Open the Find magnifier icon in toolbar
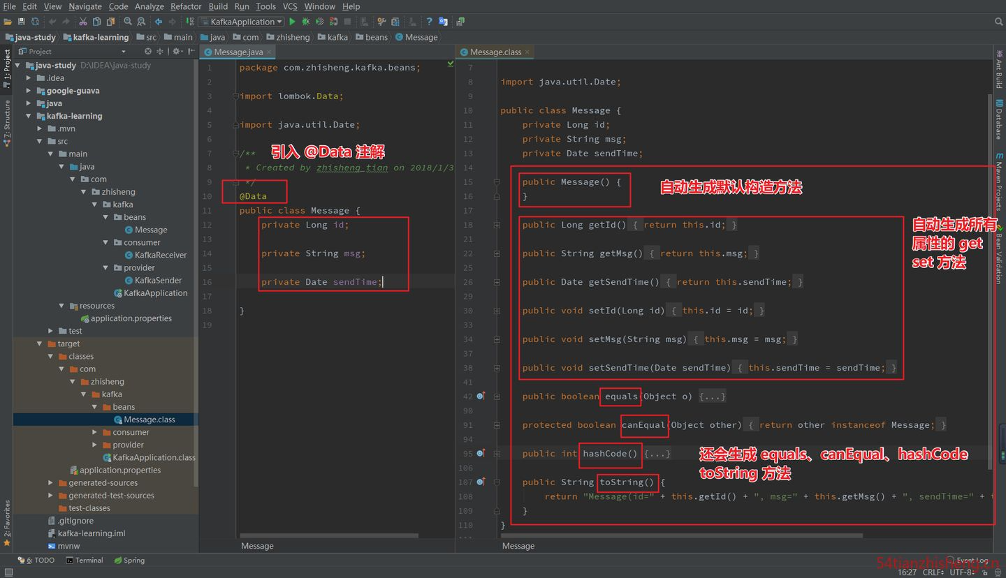 (126, 22)
